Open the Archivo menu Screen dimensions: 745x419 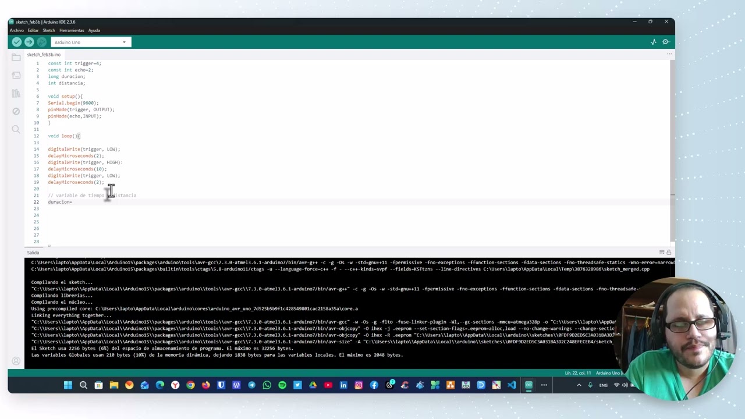(16, 30)
